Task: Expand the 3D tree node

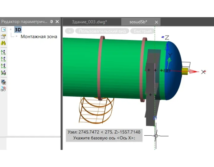Action: tap(11, 30)
